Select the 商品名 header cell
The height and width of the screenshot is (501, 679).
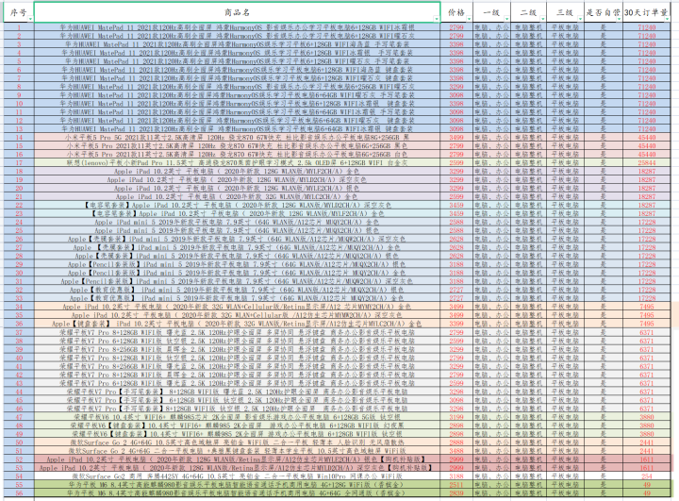pyautogui.click(x=238, y=12)
